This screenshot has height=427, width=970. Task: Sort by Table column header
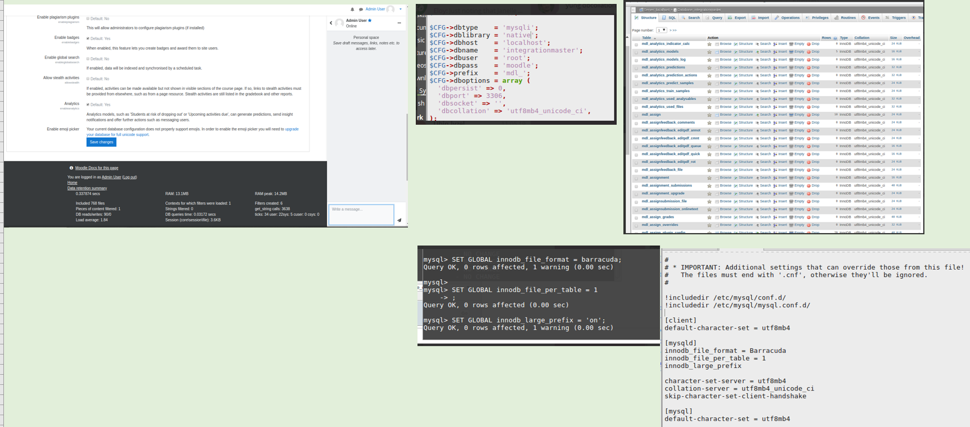646,38
